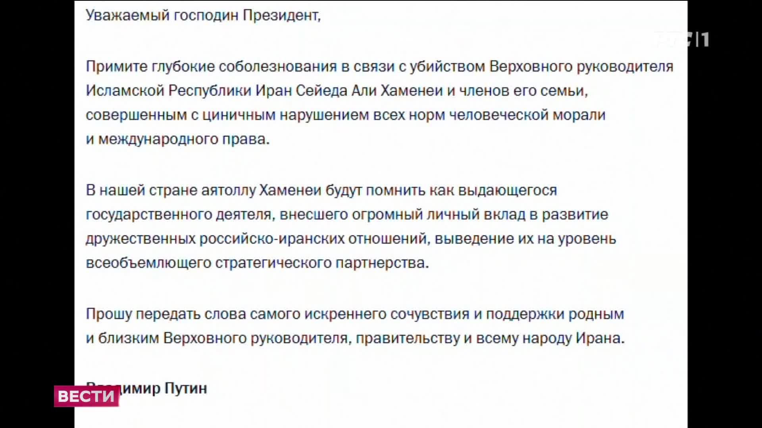
Task: Click the pink ВЕСТИ logo badge
Action: [x=86, y=396]
